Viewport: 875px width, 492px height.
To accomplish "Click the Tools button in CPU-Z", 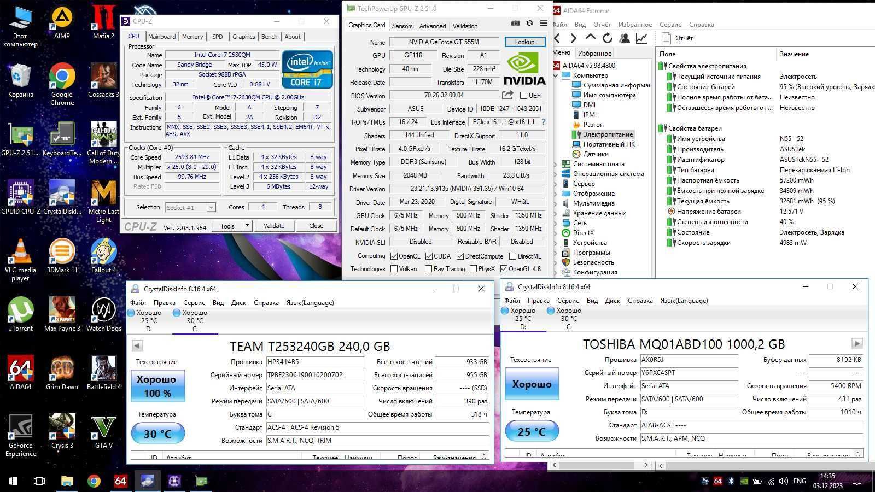I will (227, 226).
